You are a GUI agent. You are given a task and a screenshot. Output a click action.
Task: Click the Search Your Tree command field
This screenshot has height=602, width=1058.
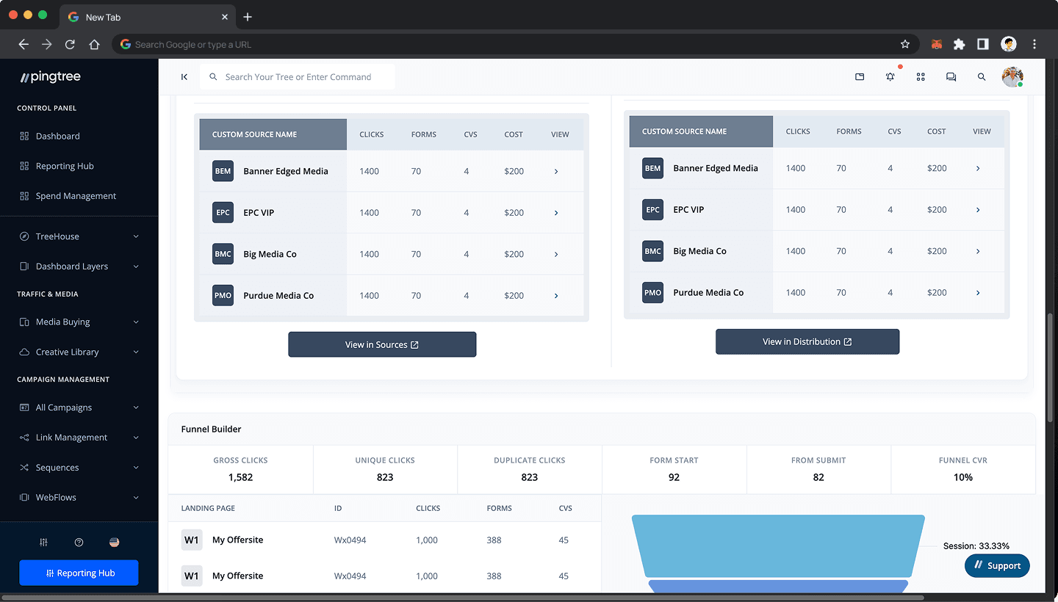click(x=298, y=76)
